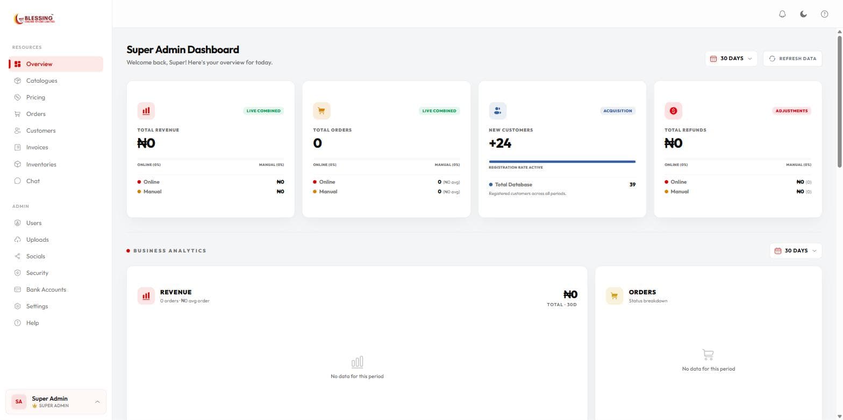
Task: Click the Total Database row label
Action: click(x=513, y=184)
